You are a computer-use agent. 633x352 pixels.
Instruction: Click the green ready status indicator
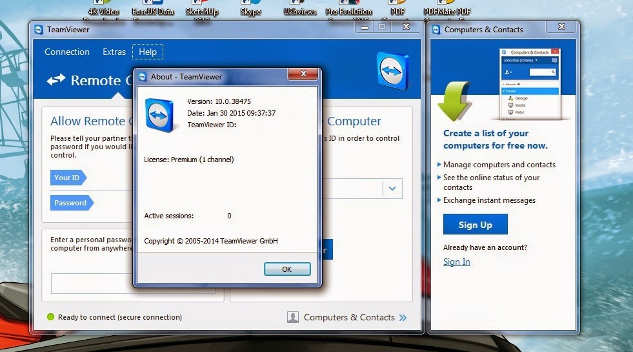coord(50,317)
